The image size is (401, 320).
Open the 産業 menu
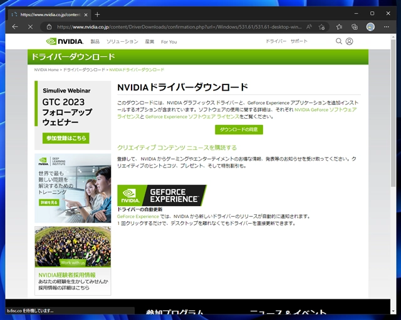[x=149, y=42]
